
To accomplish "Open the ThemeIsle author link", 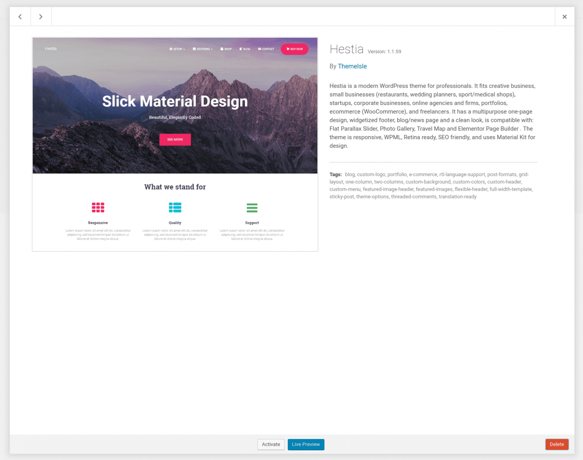I will pos(352,66).
